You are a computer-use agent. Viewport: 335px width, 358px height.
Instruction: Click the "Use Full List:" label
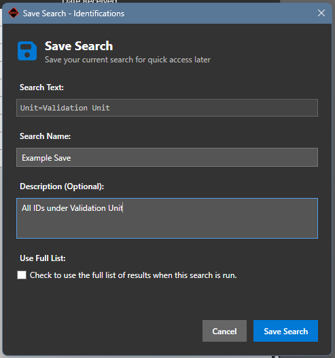point(43,258)
